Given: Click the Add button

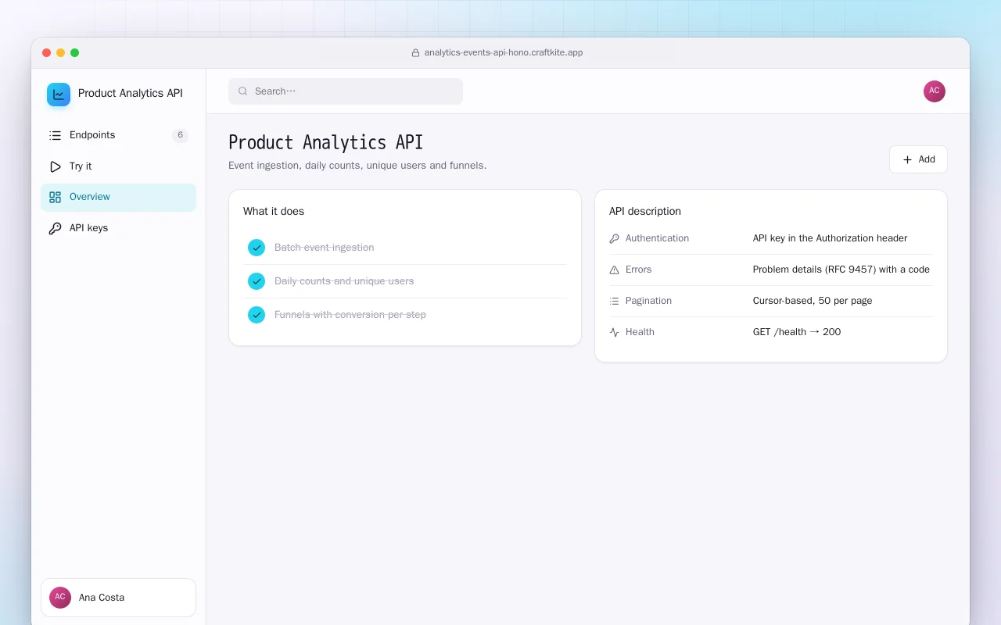Looking at the screenshot, I should click(918, 159).
